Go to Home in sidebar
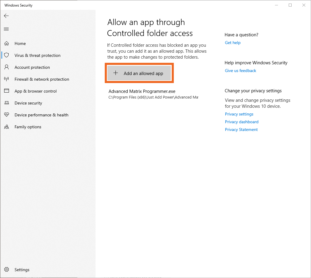Image resolution: width=311 pixels, height=278 pixels. [20, 43]
